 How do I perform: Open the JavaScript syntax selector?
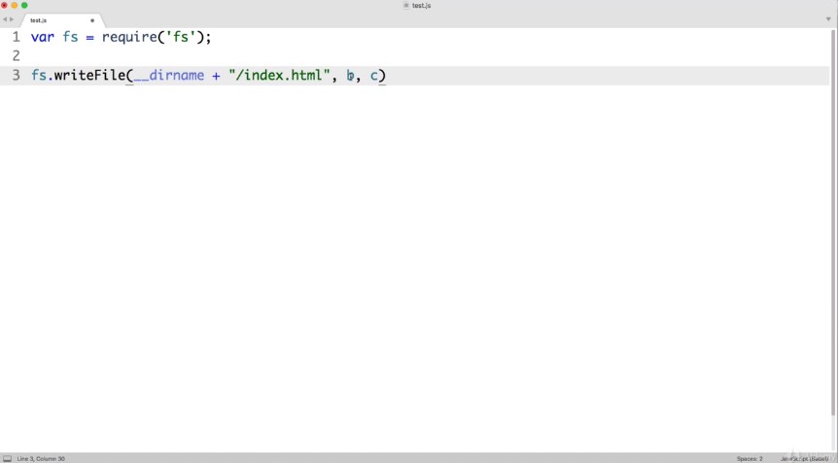click(x=803, y=458)
